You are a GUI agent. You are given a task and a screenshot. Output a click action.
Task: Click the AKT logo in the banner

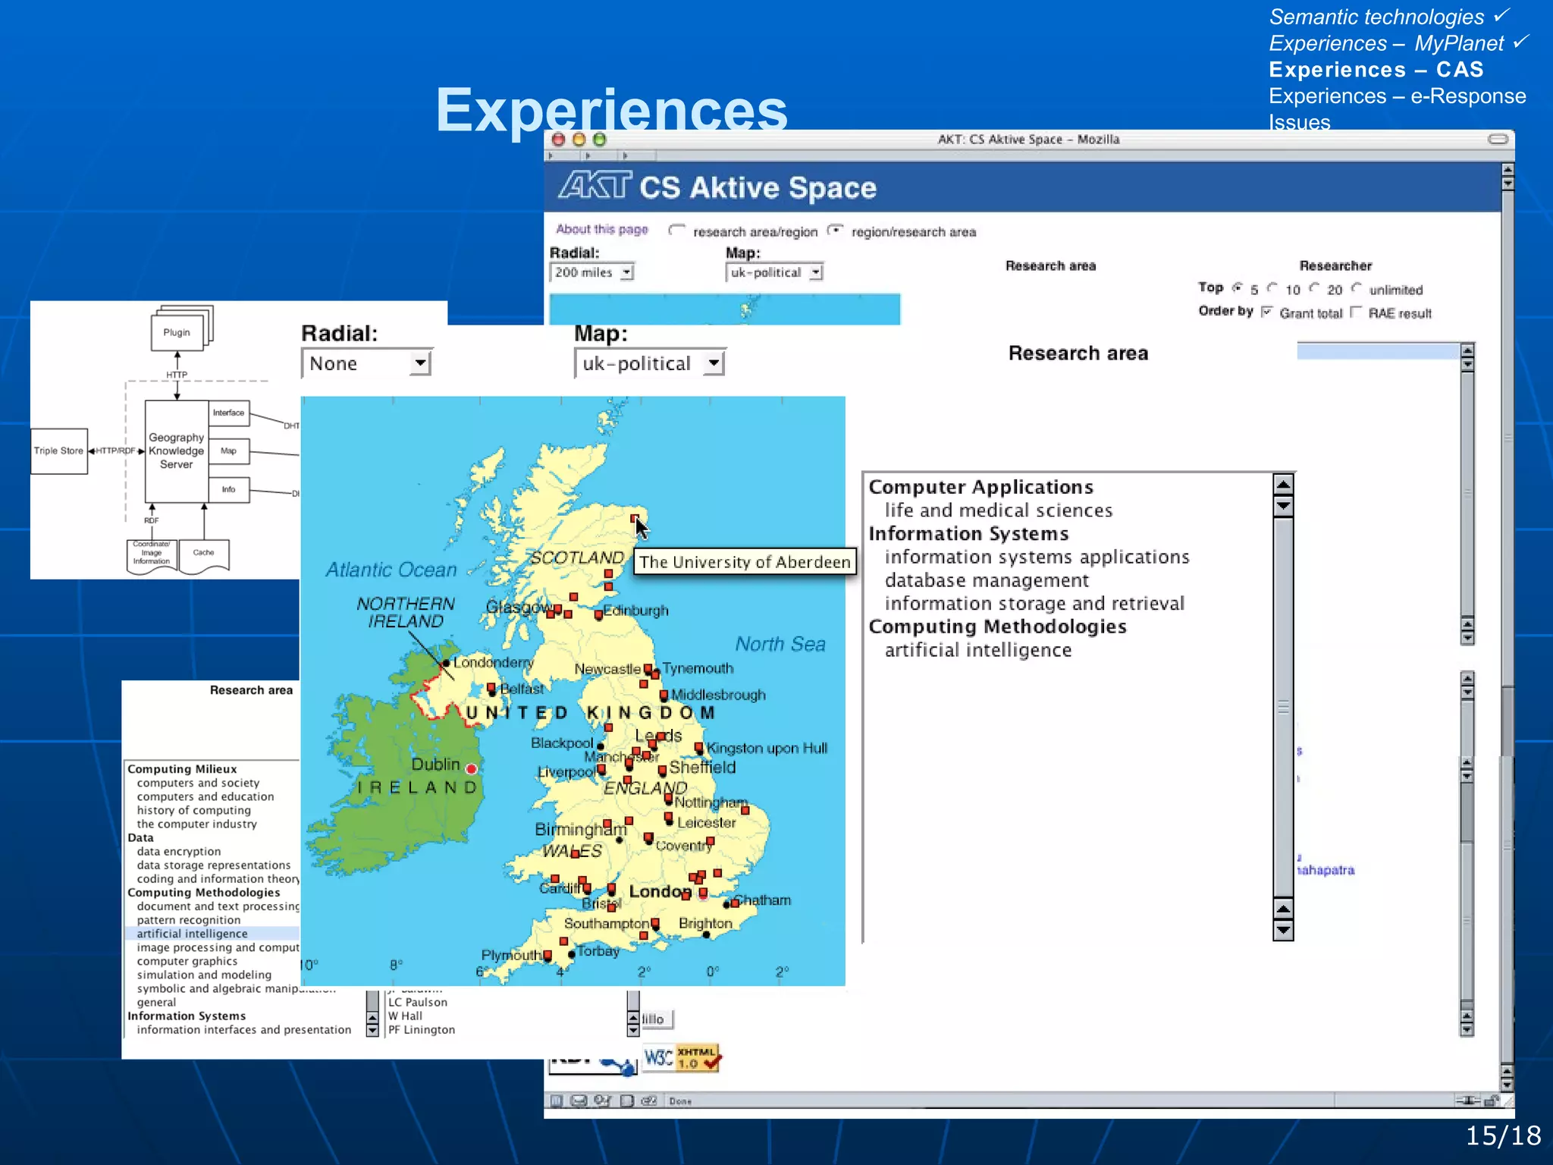click(595, 184)
